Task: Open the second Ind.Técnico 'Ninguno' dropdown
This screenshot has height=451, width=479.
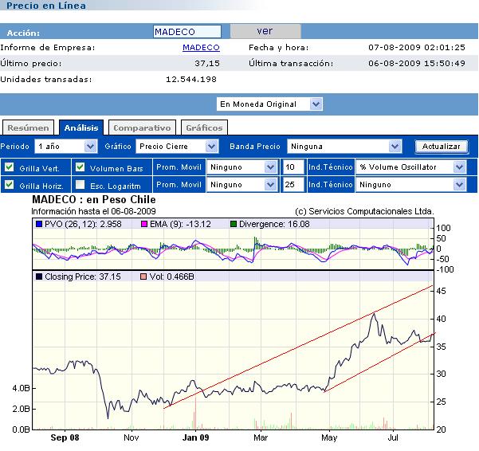Action: pos(411,184)
